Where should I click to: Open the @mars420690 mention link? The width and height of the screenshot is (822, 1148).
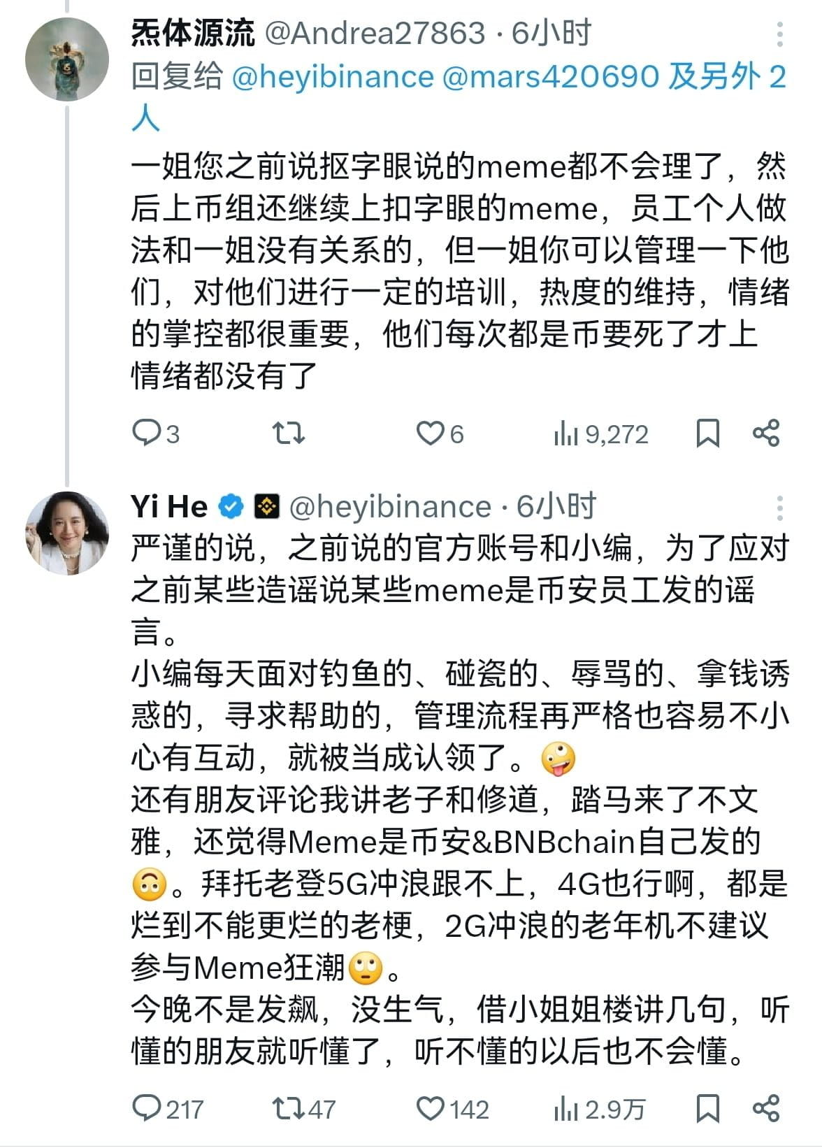551,77
